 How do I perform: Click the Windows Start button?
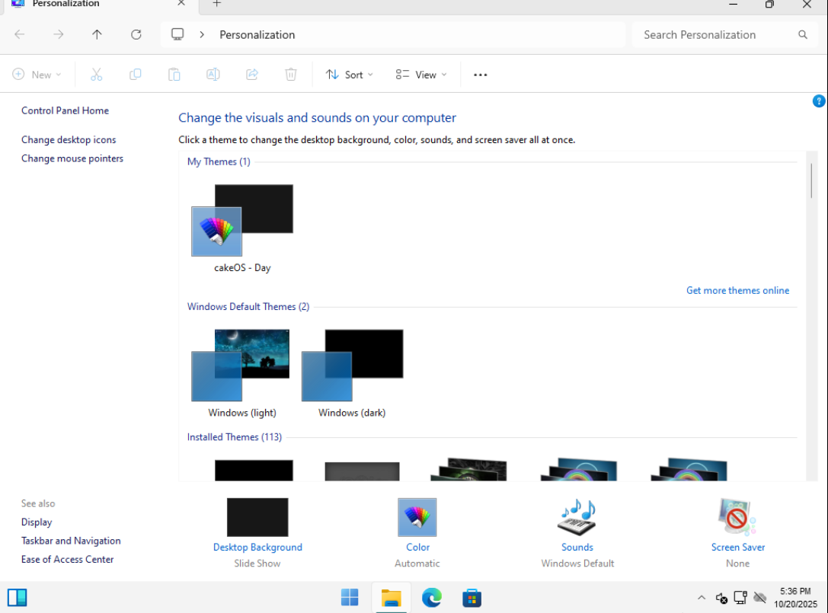(x=350, y=598)
